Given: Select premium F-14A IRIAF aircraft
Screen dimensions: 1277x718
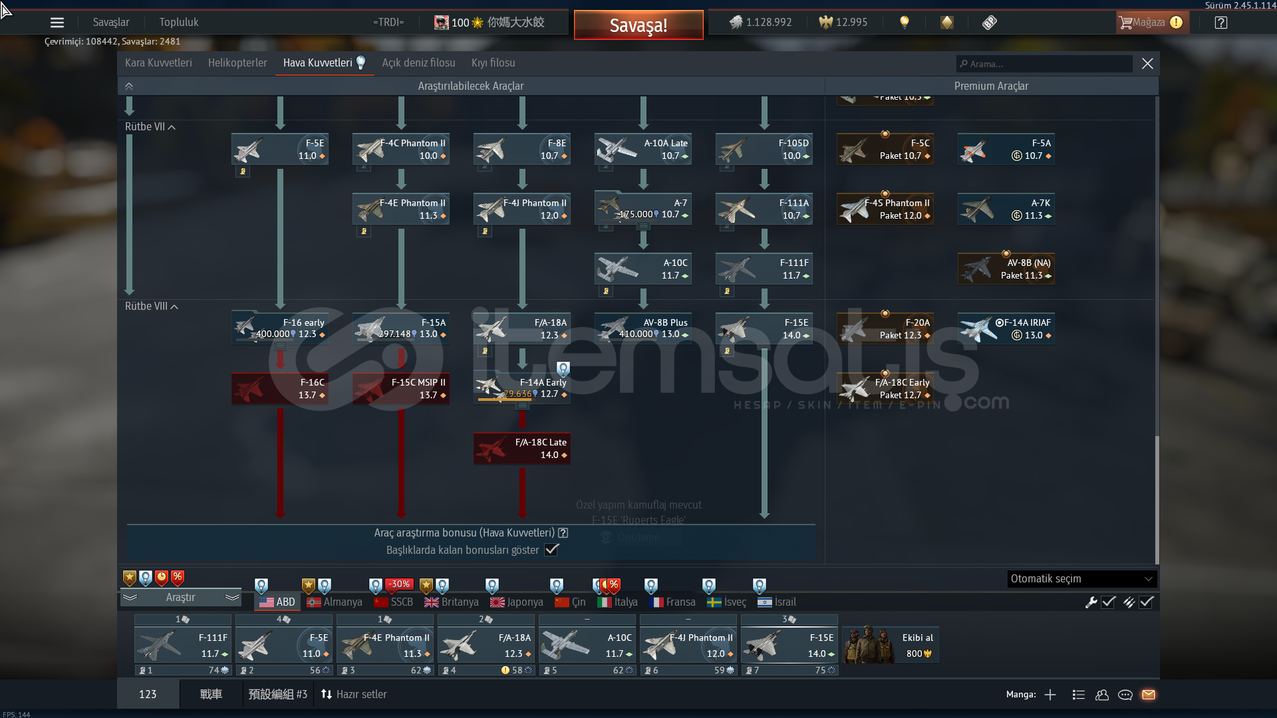Looking at the screenshot, I should (x=1006, y=328).
